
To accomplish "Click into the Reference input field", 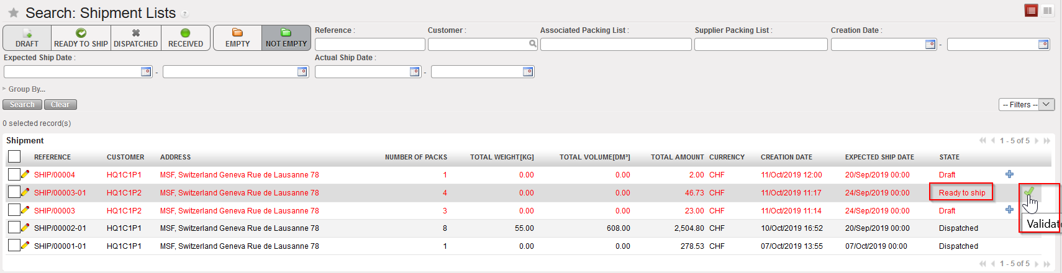I will click(x=370, y=45).
